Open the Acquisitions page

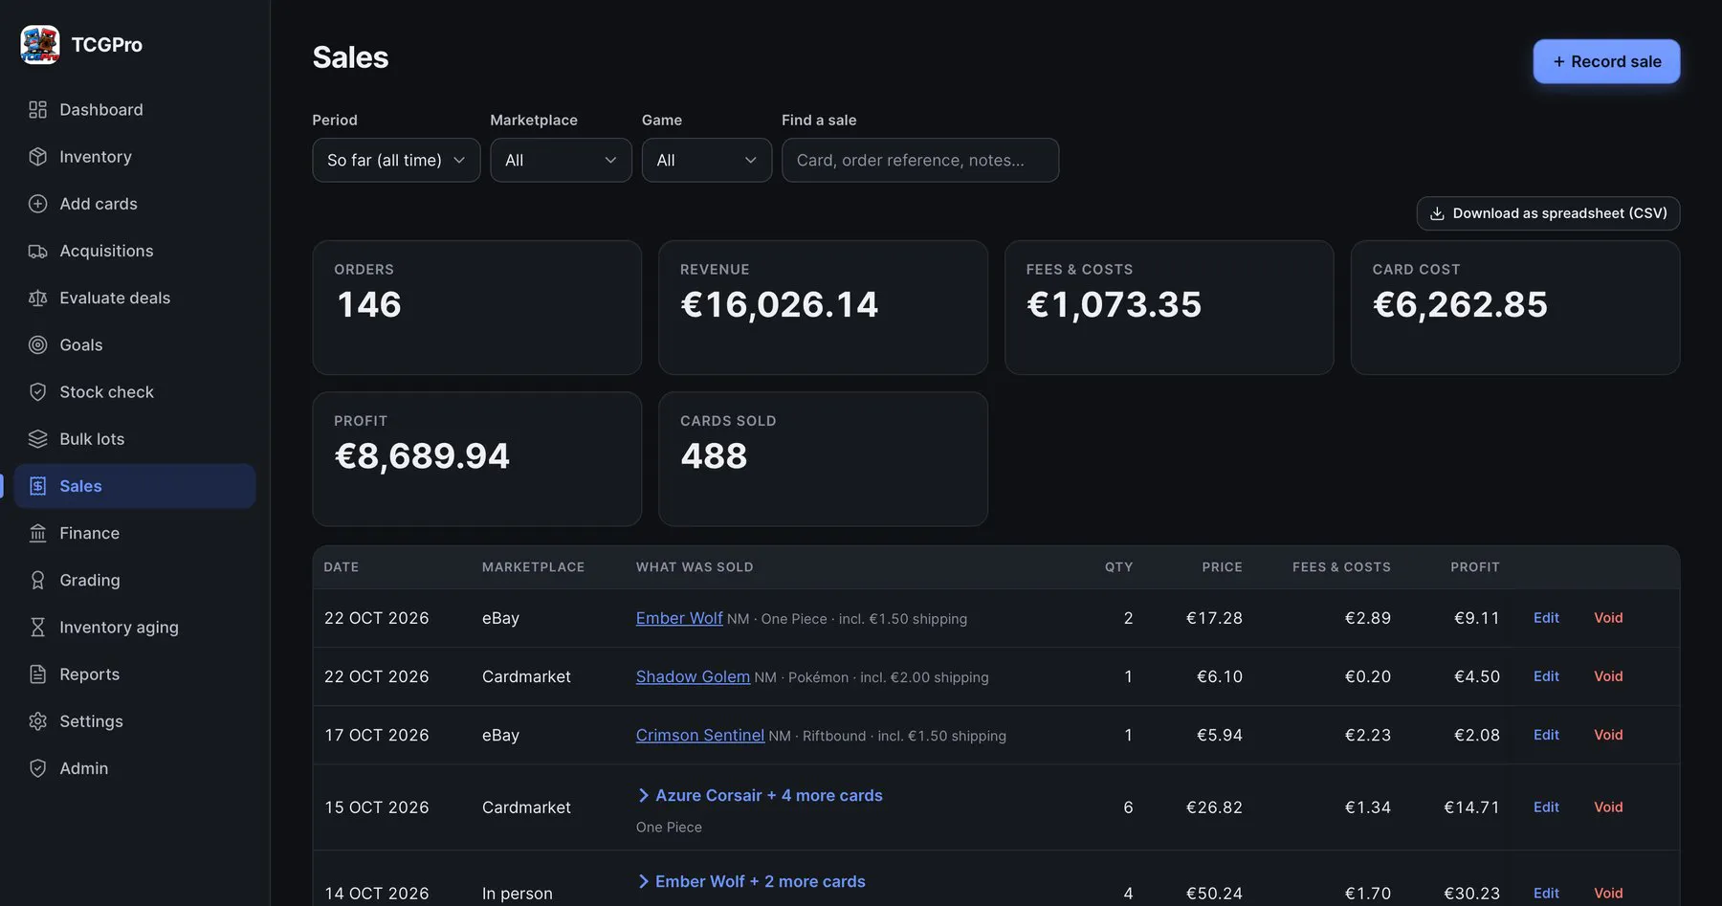(135, 251)
